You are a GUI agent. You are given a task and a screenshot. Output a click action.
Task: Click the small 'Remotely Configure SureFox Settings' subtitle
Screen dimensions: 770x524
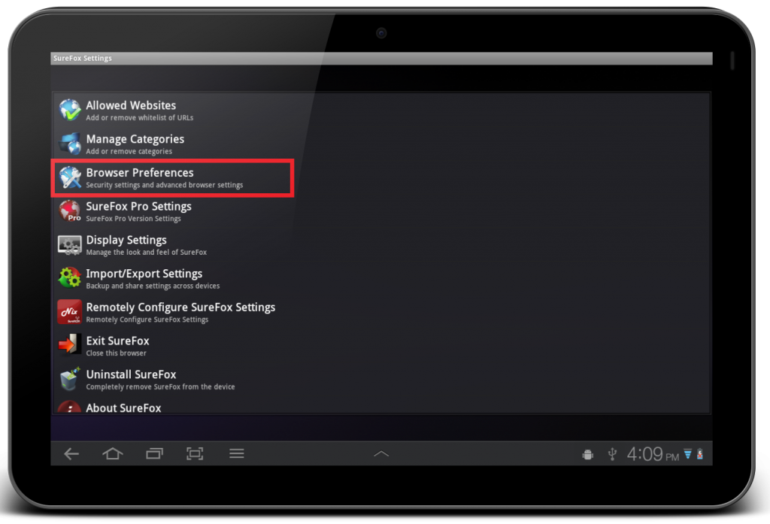click(147, 320)
